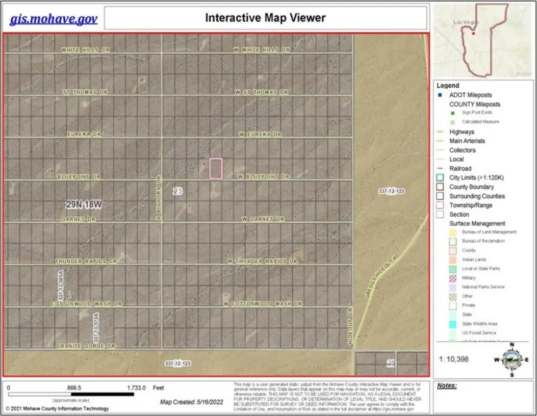Click the Legend panel title
Screen dimensions: 537x416
[x=448, y=86]
